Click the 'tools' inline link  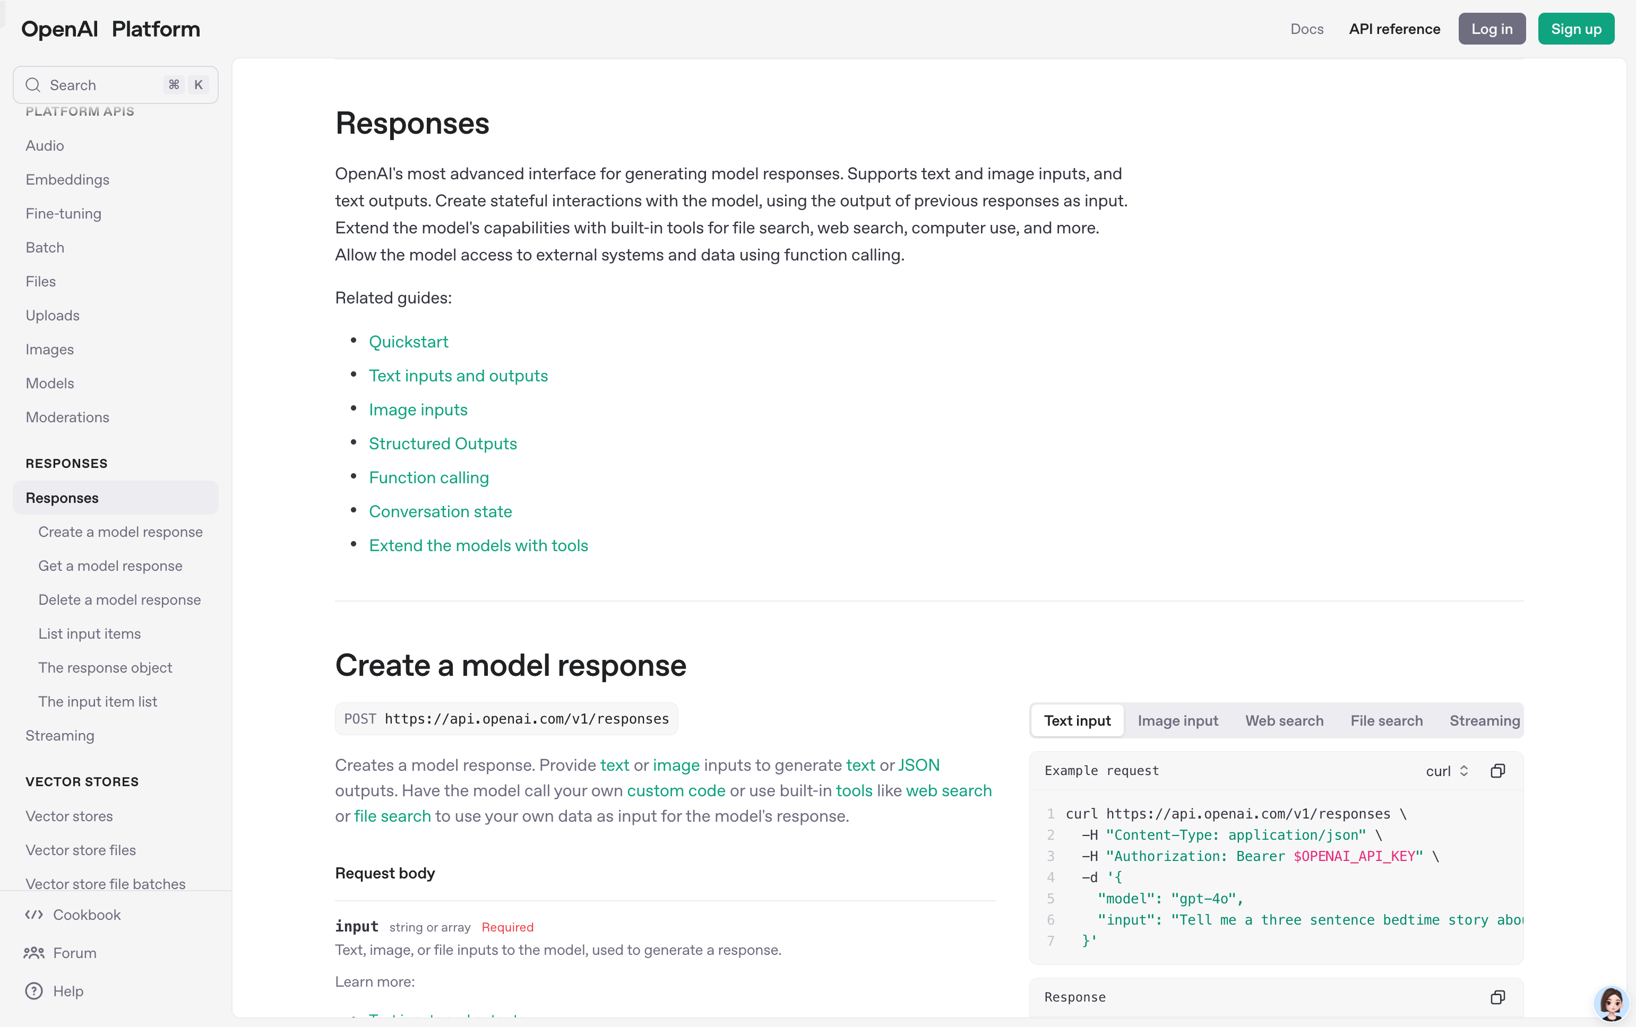point(854,790)
